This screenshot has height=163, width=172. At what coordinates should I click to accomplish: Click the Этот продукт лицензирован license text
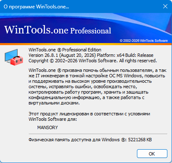(x=89, y=116)
